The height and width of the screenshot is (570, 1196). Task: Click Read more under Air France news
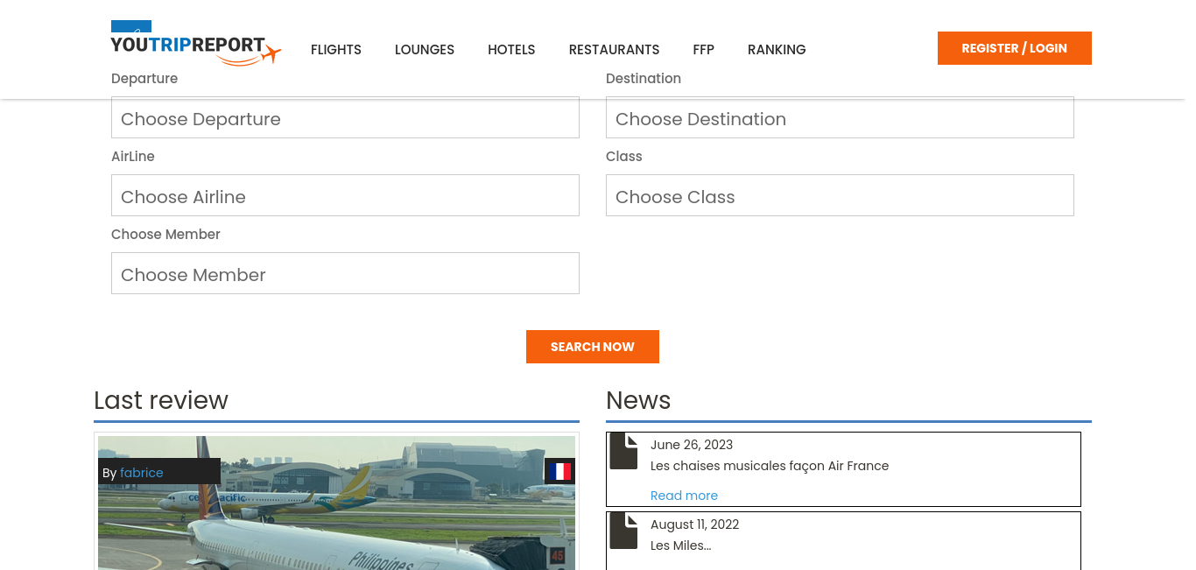click(x=684, y=496)
